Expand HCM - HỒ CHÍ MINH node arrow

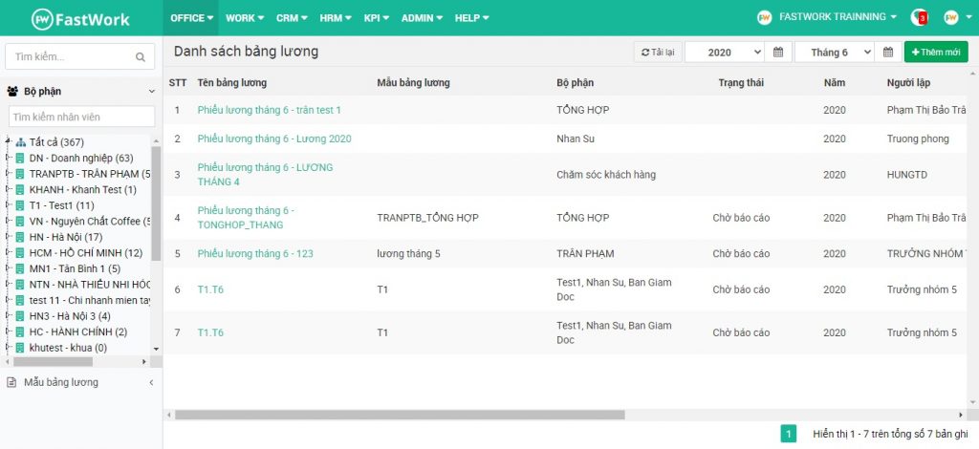point(8,252)
